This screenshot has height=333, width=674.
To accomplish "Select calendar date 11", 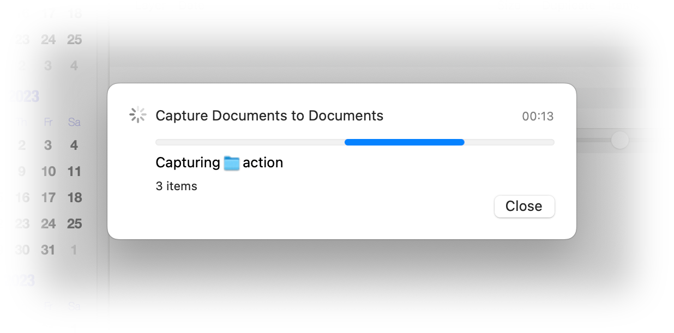I will [74, 172].
